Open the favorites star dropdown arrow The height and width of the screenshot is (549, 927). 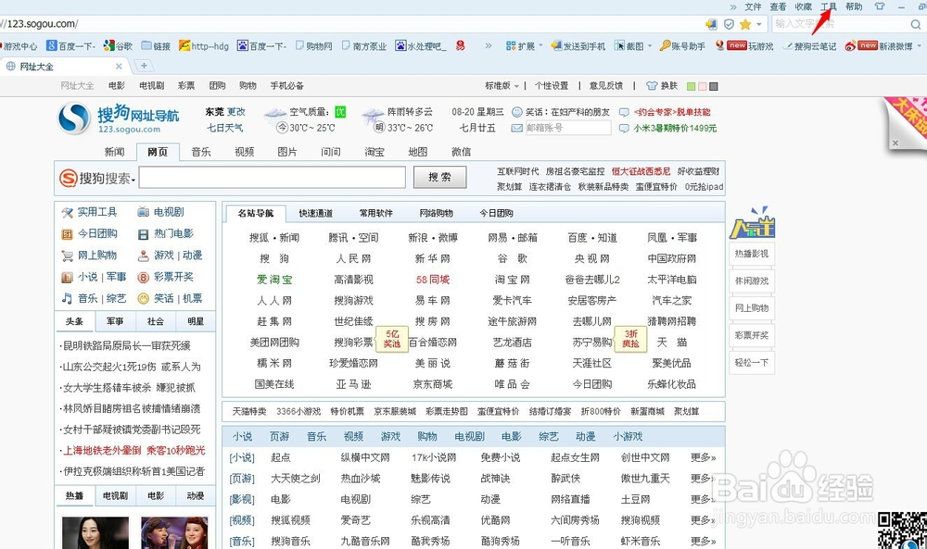pos(758,24)
